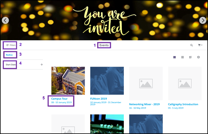The height and width of the screenshot is (134, 208).
Task: Open the shopping cart
Action: pos(200,45)
